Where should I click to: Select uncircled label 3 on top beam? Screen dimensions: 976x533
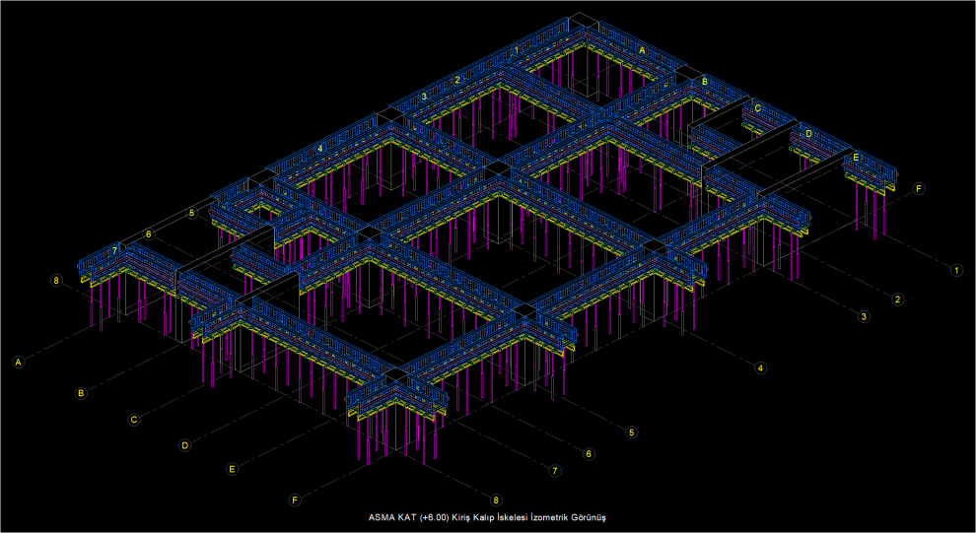click(424, 97)
